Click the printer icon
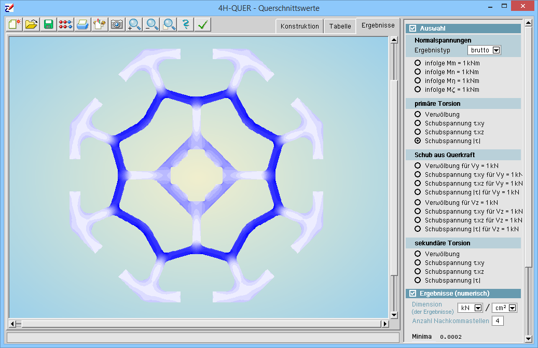 pyautogui.click(x=82, y=24)
